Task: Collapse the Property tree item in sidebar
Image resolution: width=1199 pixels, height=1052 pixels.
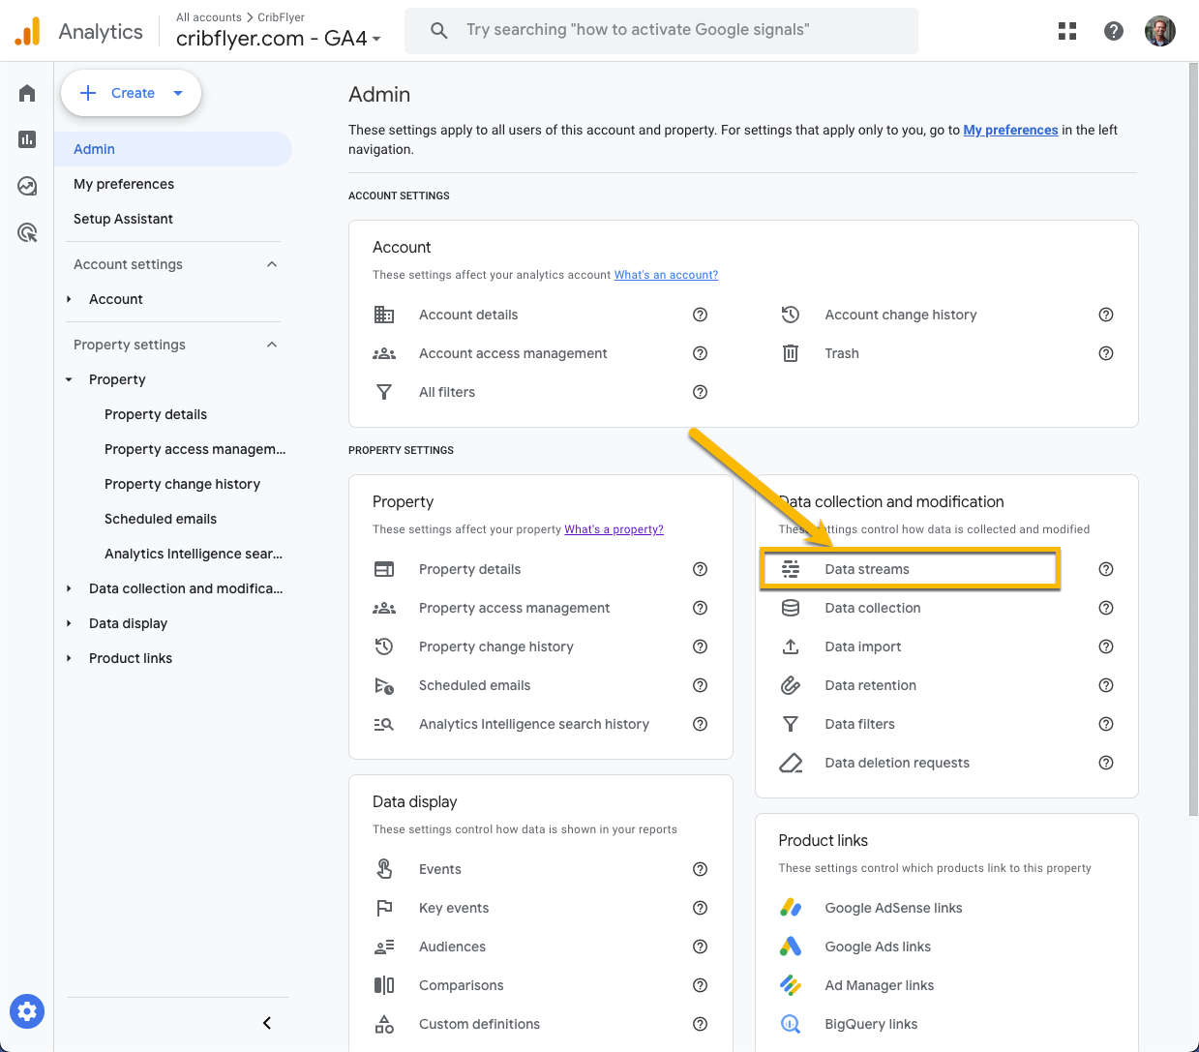Action: click(x=69, y=379)
